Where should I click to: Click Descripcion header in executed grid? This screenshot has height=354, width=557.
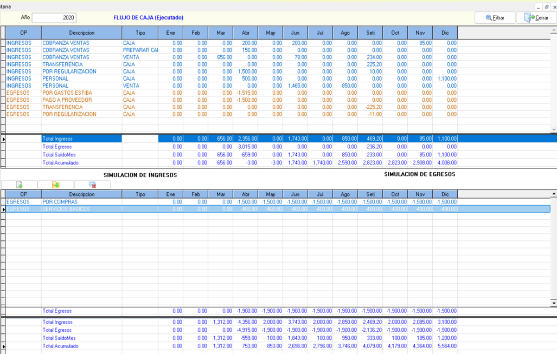tap(82, 32)
